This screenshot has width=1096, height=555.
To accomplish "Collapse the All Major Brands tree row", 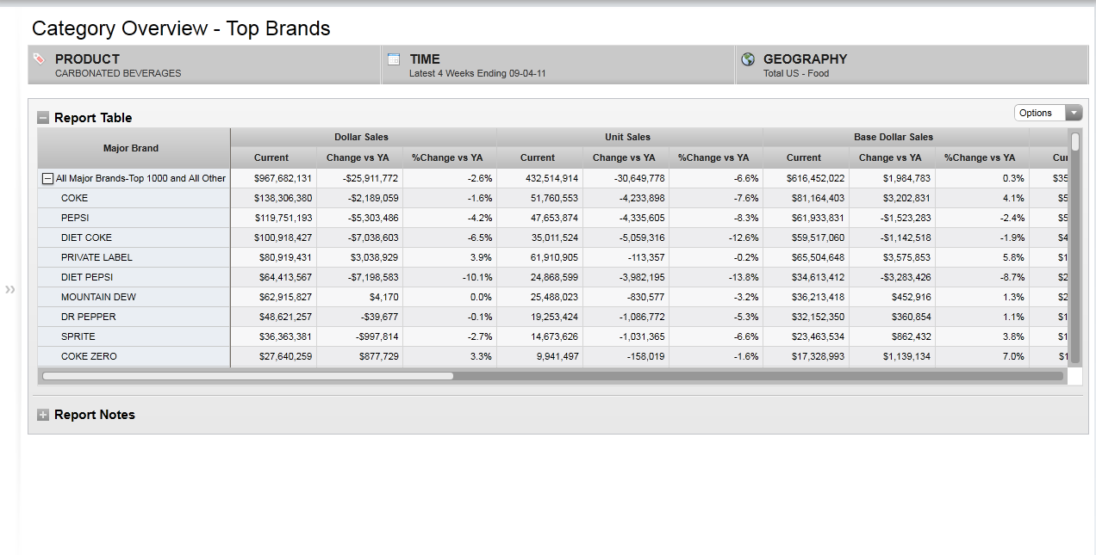I will (x=48, y=179).
